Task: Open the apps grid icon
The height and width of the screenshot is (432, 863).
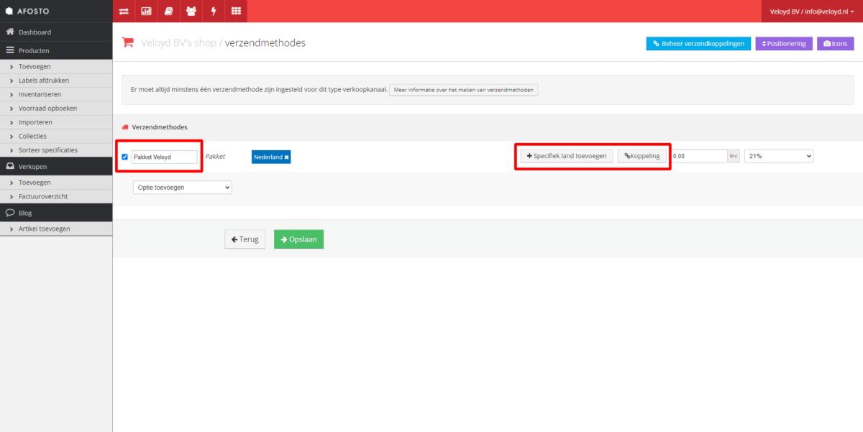Action: [236, 11]
